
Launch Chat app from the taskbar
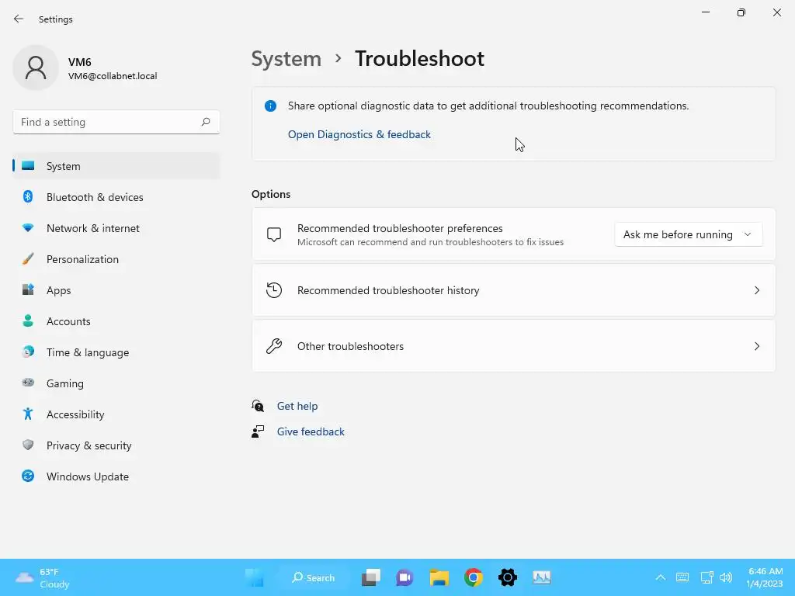[x=404, y=577]
